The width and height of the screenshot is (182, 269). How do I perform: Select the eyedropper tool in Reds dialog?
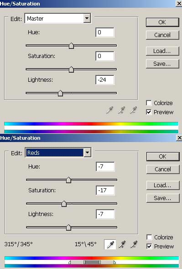point(110,244)
